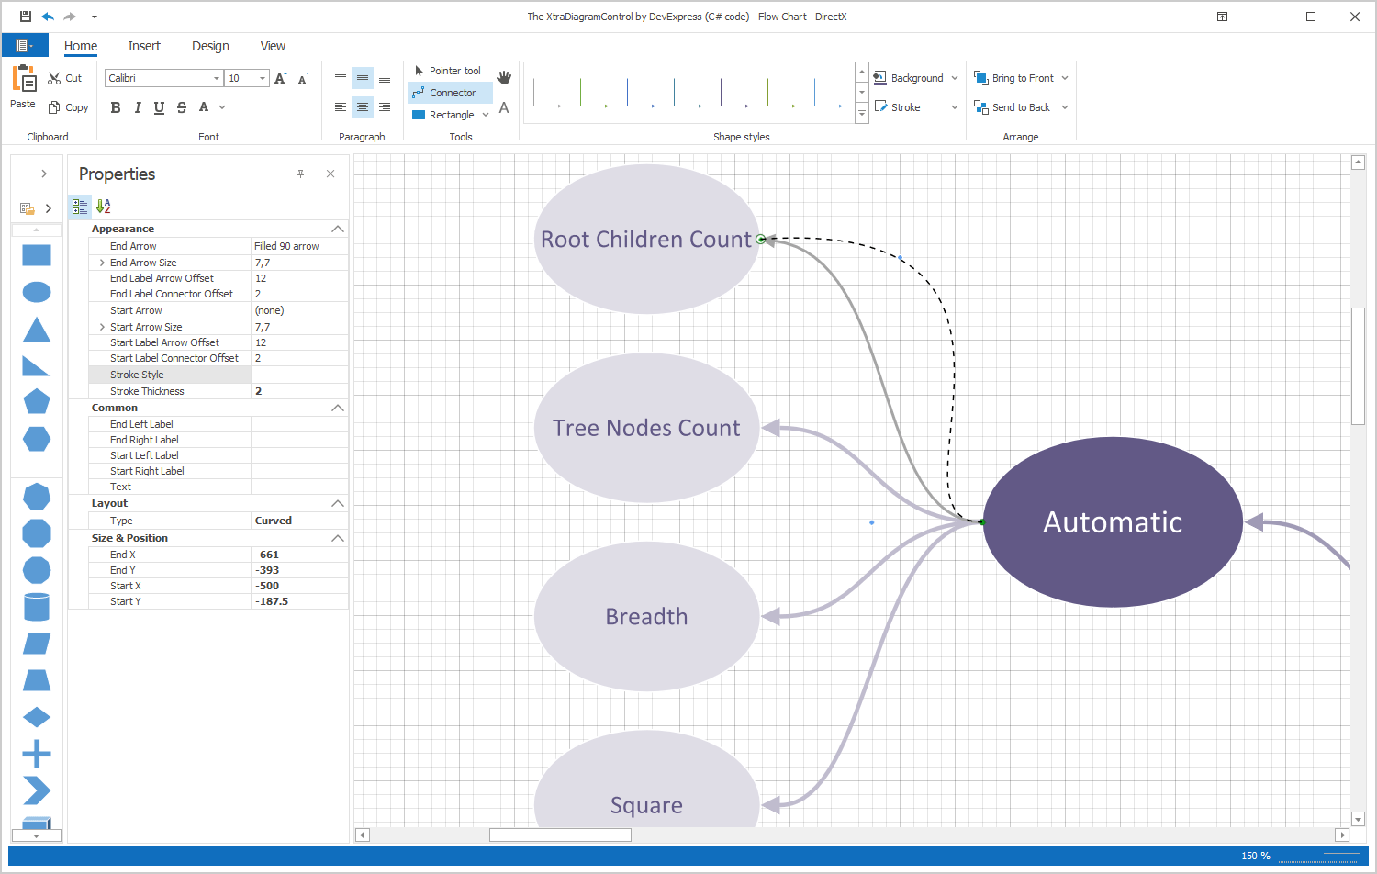Pick the Pan tool in the Tools group

click(503, 77)
